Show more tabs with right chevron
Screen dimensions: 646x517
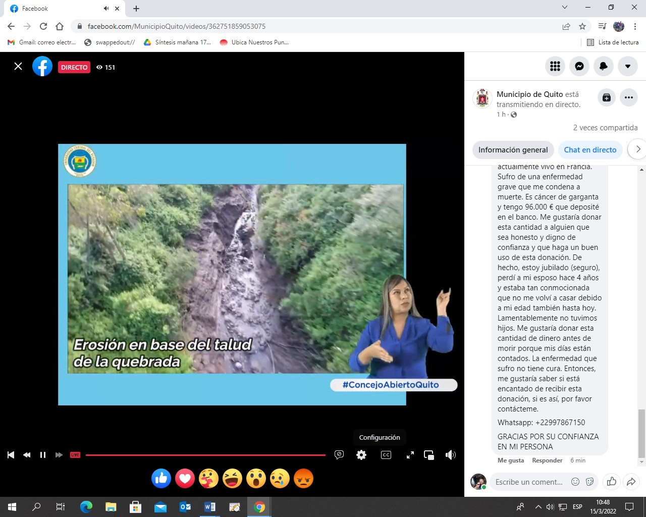pyautogui.click(x=637, y=149)
